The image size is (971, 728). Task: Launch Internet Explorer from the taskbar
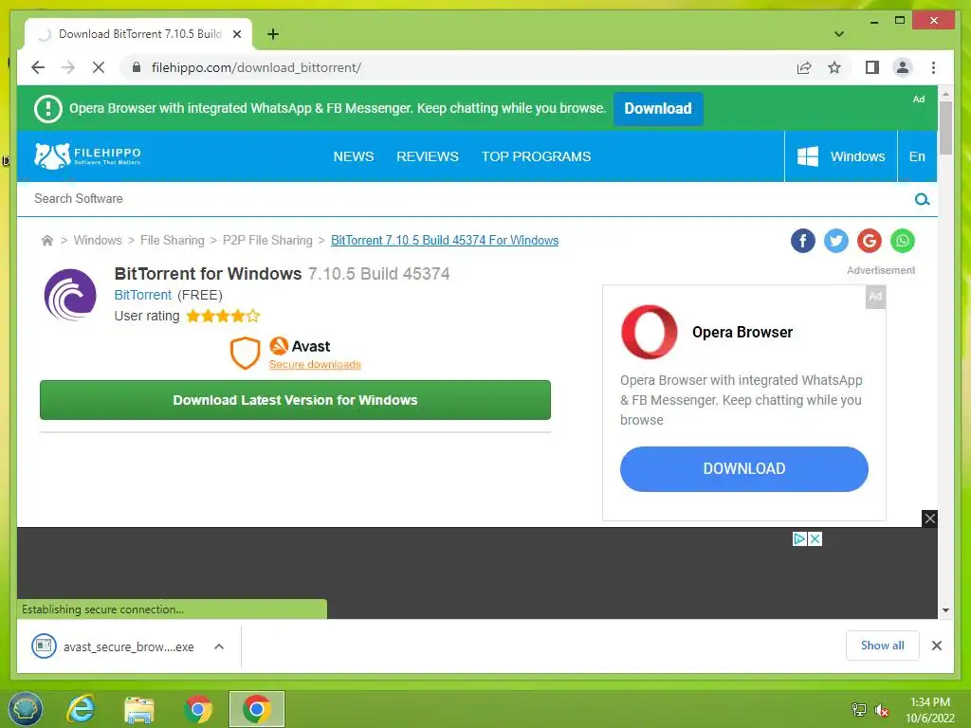(82, 709)
